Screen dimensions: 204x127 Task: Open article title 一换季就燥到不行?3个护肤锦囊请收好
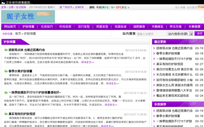pyautogui.click(x=35, y=92)
